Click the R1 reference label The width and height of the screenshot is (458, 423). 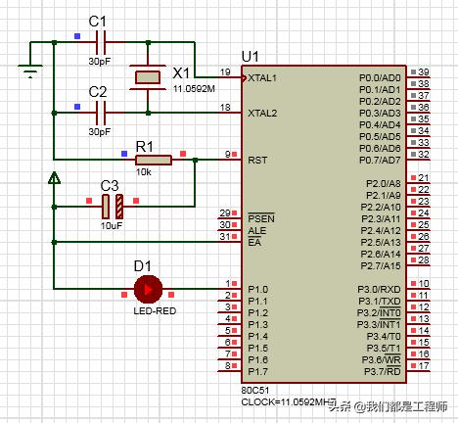point(144,147)
